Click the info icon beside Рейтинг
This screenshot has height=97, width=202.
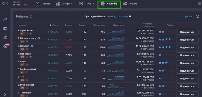pos(31,17)
